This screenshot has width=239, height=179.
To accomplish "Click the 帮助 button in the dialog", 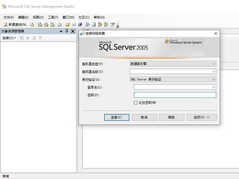I will 172,117.
